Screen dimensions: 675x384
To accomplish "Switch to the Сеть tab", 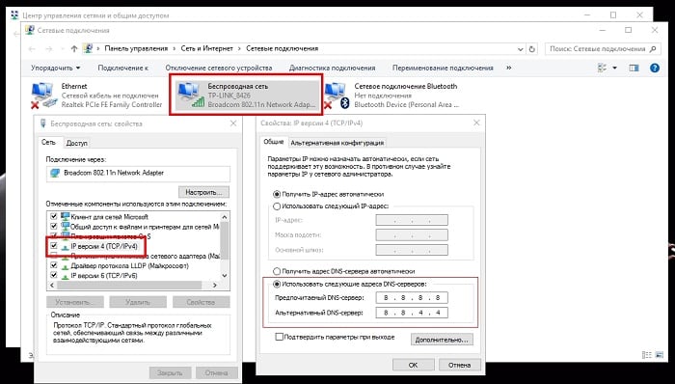I will (x=48, y=142).
